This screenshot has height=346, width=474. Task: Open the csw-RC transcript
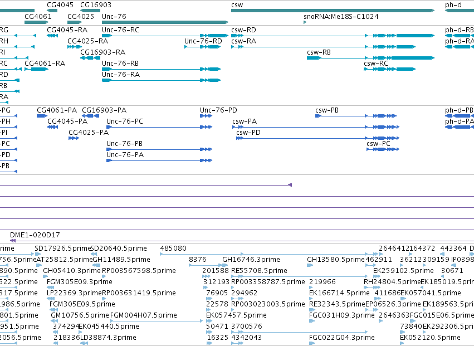pos(390,69)
